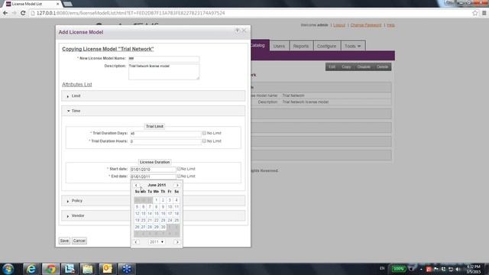Click Trial Duration Hours input

click(x=165, y=141)
